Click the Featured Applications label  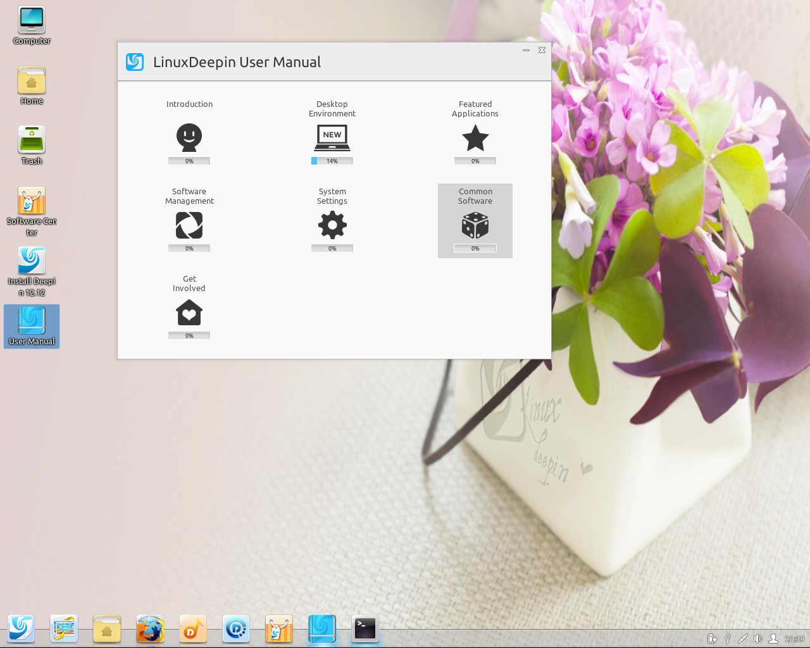475,109
